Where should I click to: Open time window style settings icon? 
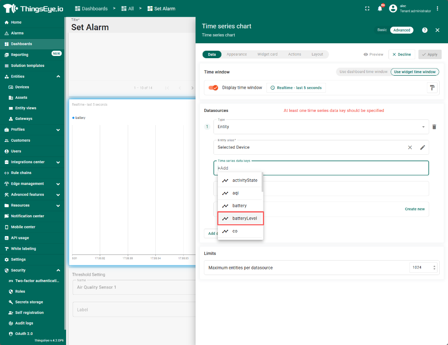[432, 88]
